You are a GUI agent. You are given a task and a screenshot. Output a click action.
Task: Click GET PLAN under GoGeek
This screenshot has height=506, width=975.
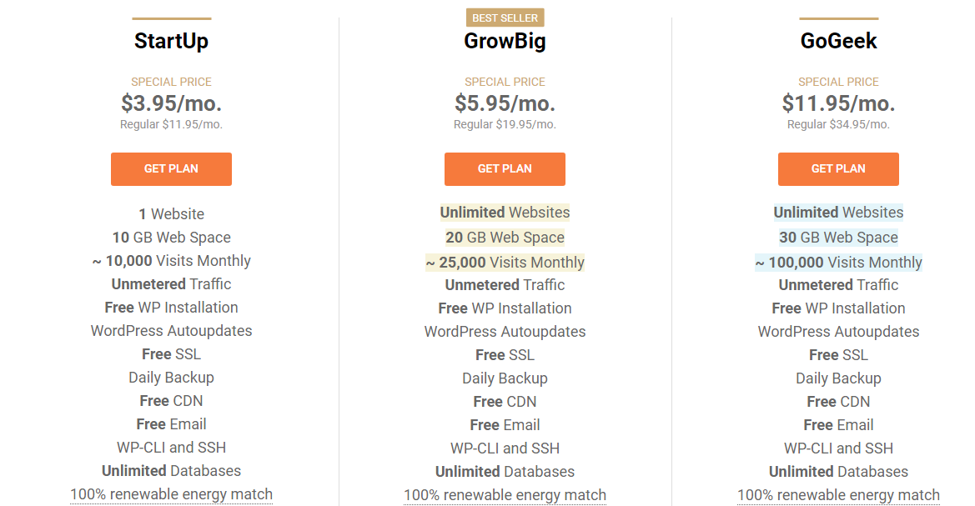click(x=838, y=169)
